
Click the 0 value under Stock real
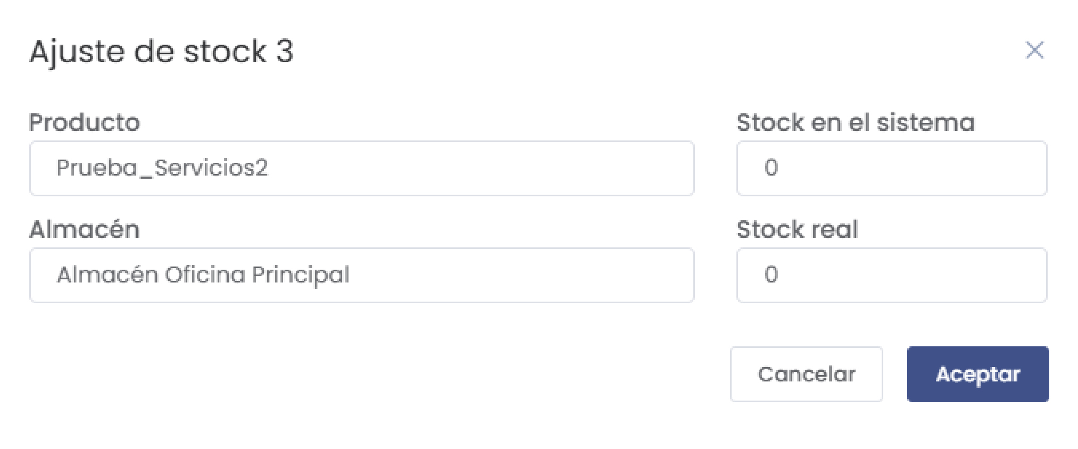pos(771,275)
